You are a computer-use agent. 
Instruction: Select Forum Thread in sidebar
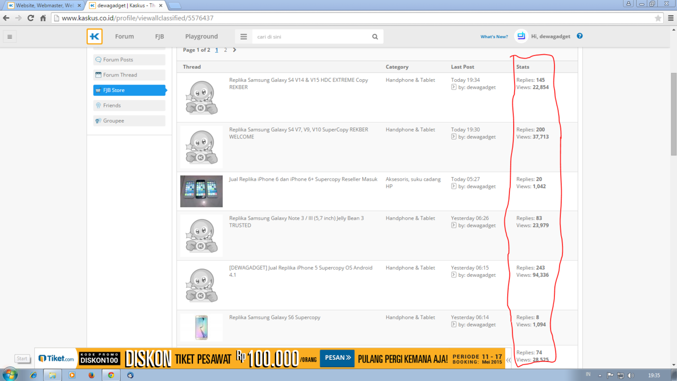click(x=129, y=75)
